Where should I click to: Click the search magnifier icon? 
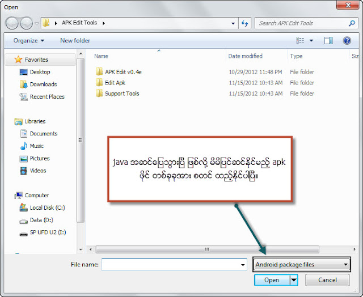point(352,23)
